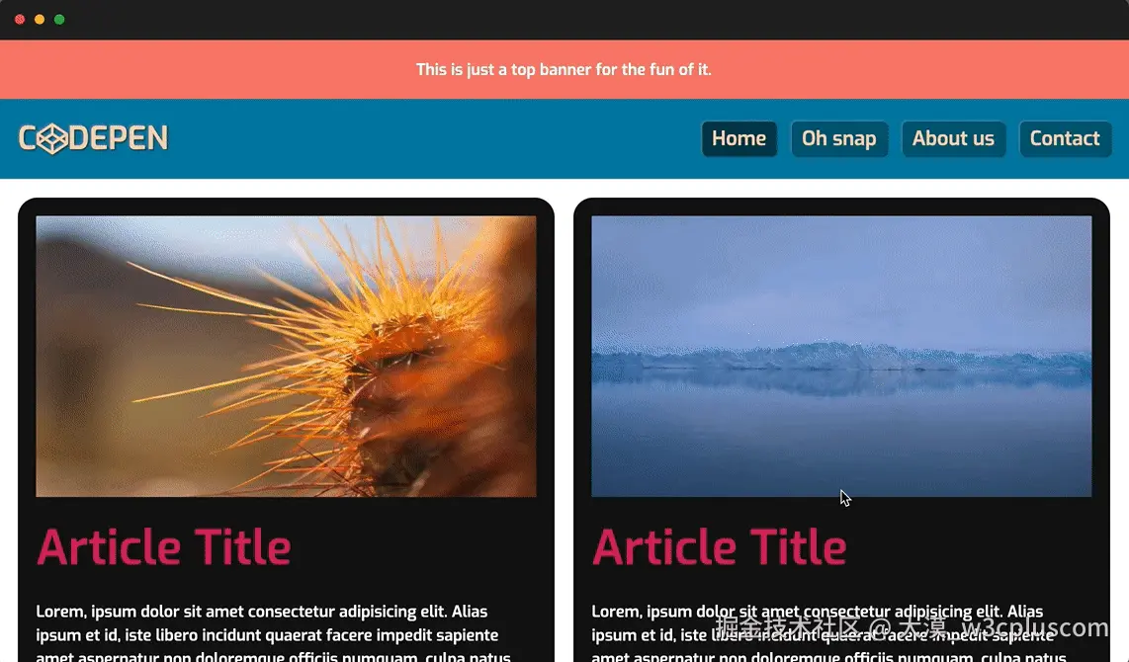Go to the About us page

coord(953,138)
